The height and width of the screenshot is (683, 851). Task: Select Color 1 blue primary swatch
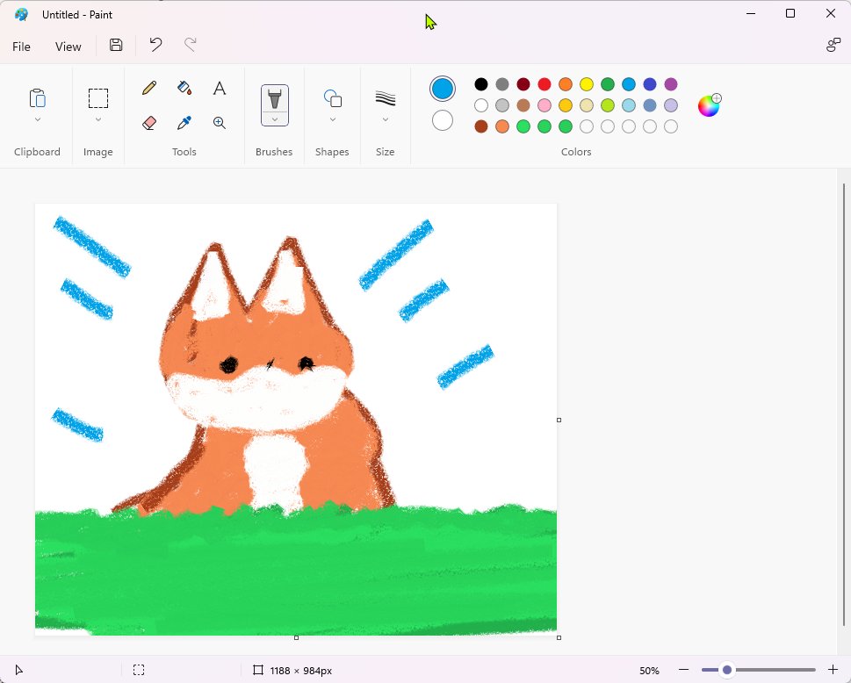443,89
